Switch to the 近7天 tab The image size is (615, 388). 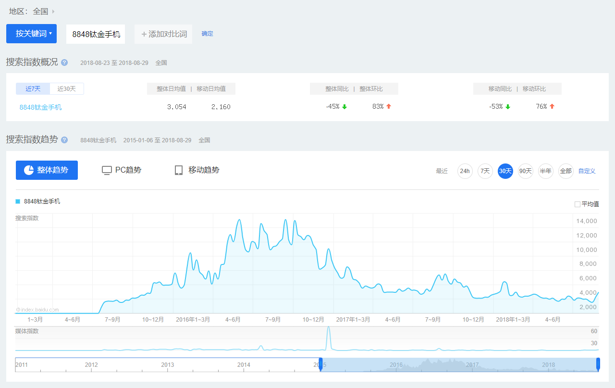(33, 88)
